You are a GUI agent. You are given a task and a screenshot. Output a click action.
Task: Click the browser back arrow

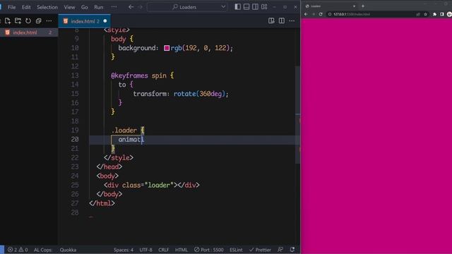tap(306, 14)
